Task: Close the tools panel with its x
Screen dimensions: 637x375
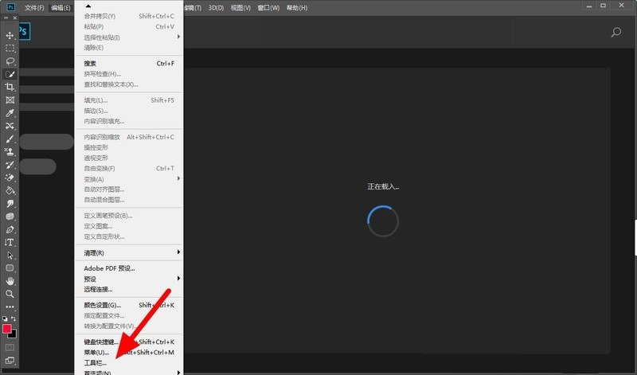Action: click(15, 18)
